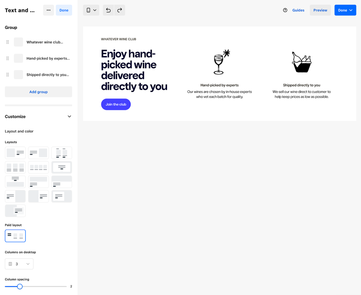Click the Add group button
361x295 pixels.
coord(38,92)
